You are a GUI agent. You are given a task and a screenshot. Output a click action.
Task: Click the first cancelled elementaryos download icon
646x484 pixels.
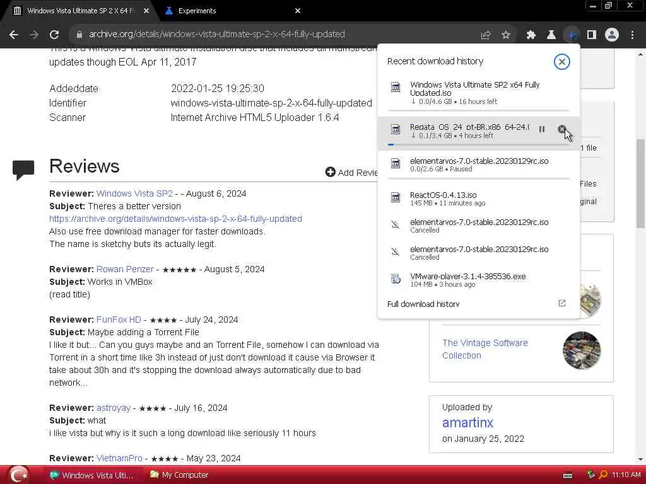(x=396, y=225)
